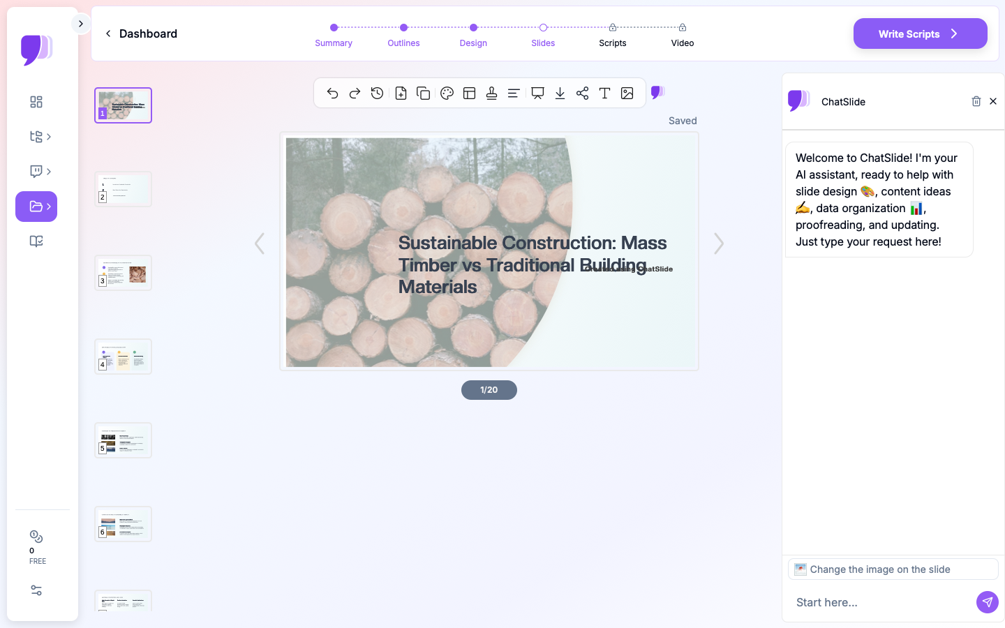Image resolution: width=1005 pixels, height=628 pixels.
Task: Download the slides
Action: (560, 94)
